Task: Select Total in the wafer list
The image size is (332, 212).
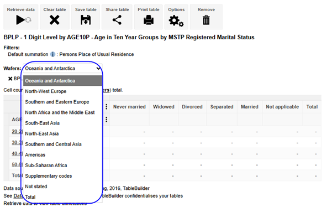Action: 62,197
